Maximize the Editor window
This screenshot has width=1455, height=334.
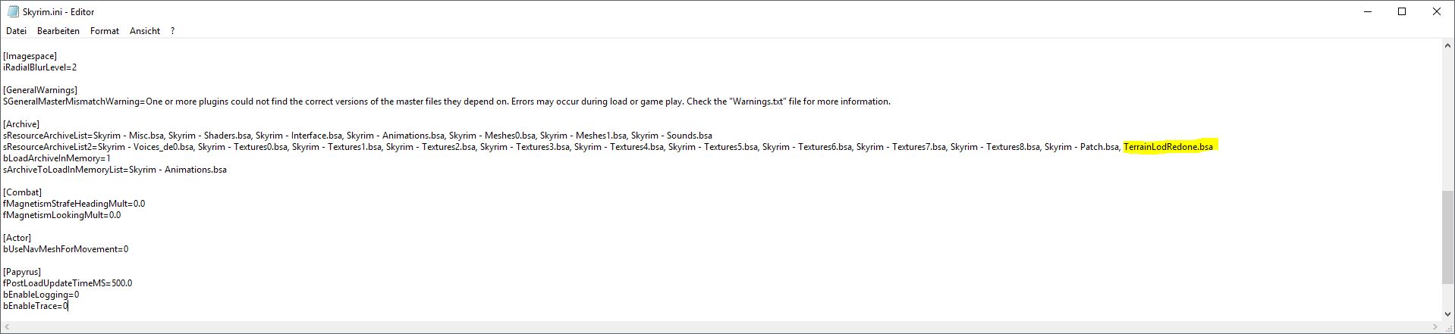(x=1402, y=12)
